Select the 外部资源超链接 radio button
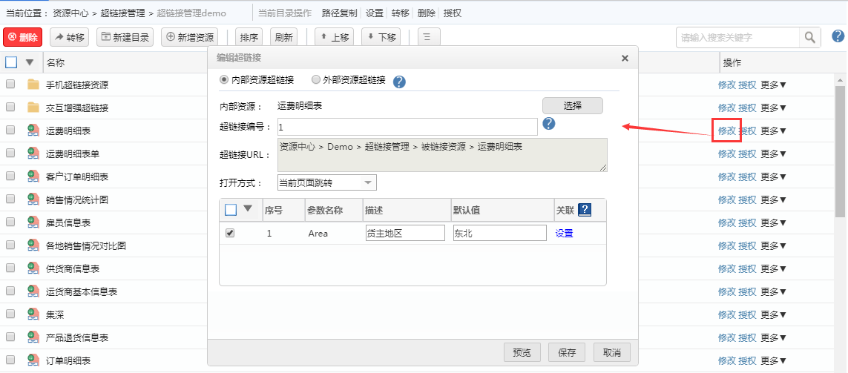The height and width of the screenshot is (373, 848). [x=316, y=79]
